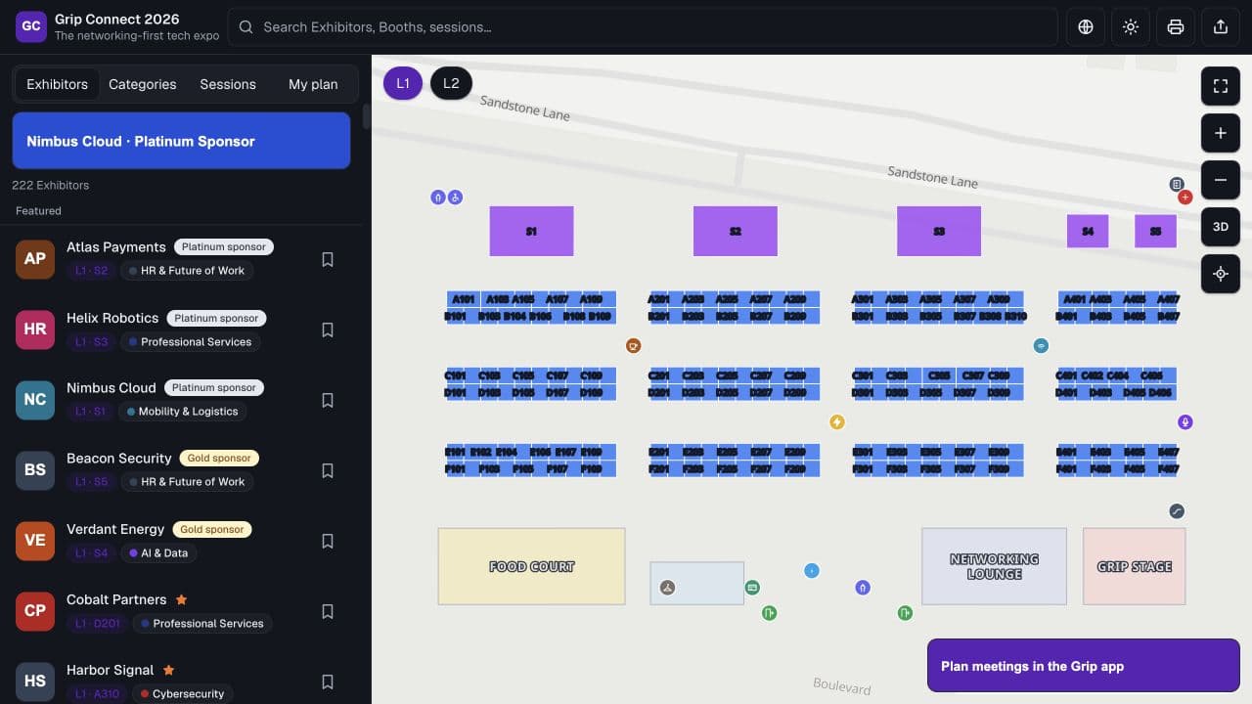Open the Atlas Payments exhibitor listing

coord(181,259)
